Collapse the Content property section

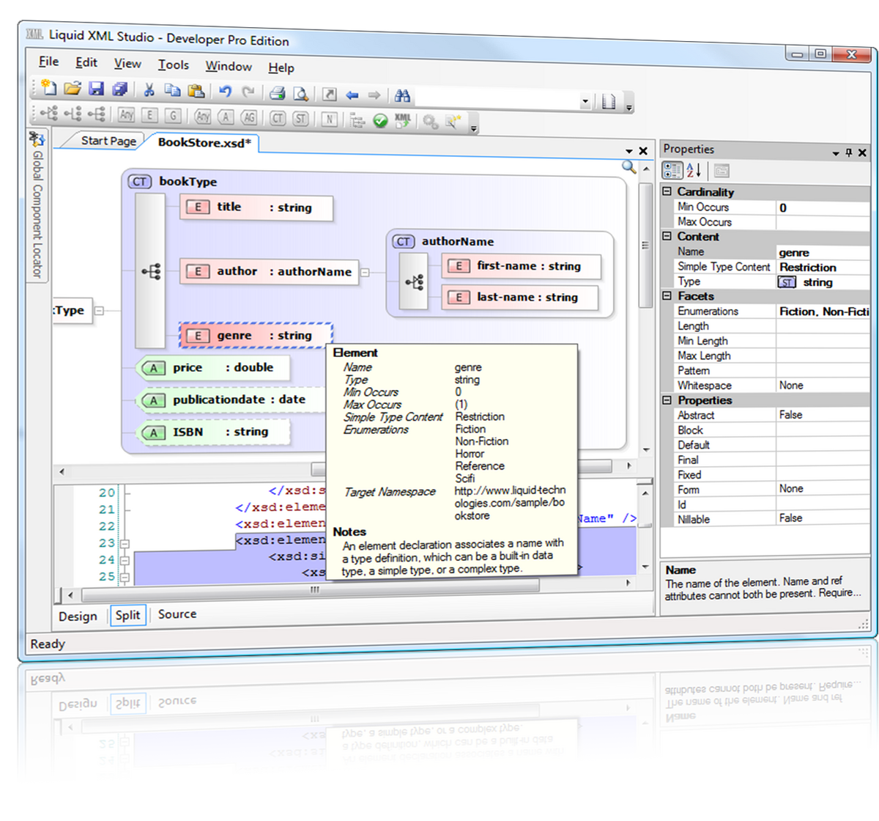point(667,236)
